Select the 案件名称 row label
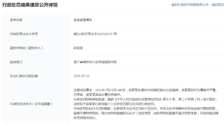Screen dimensions: 224x126 16,20
